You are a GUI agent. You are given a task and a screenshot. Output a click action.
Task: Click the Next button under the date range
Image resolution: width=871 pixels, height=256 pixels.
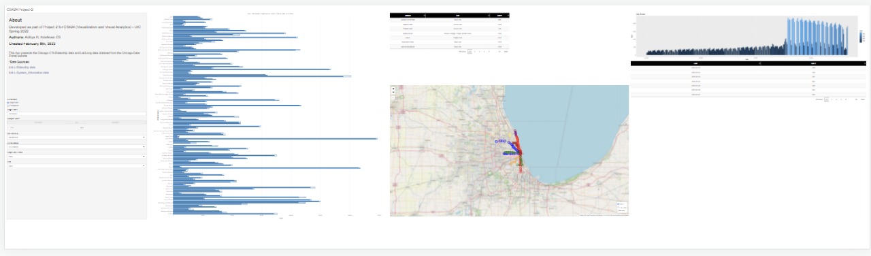coord(82,127)
